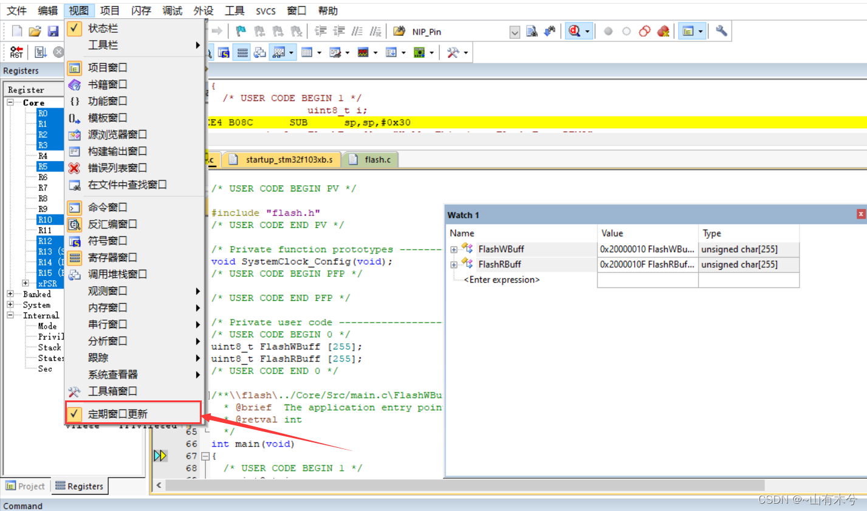Image resolution: width=867 pixels, height=511 pixels.
Task: Expand the xPSR register node
Action: 25,283
